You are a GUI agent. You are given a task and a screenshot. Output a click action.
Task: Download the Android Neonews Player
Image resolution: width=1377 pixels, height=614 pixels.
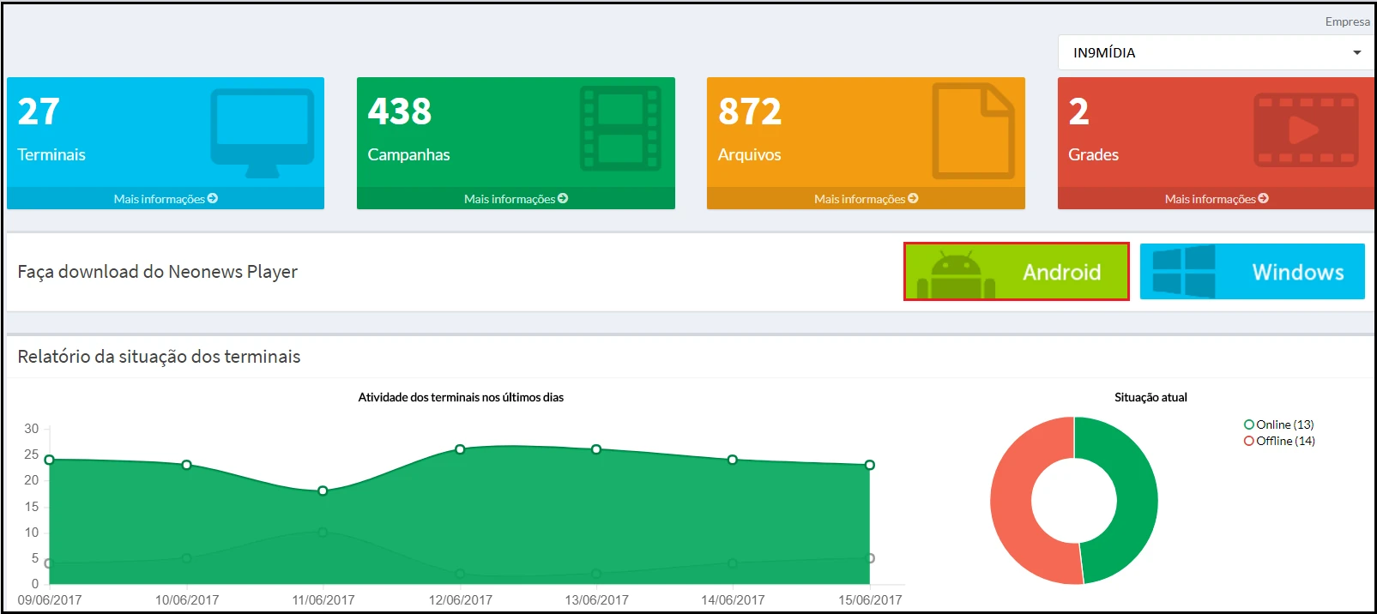pos(1017,272)
